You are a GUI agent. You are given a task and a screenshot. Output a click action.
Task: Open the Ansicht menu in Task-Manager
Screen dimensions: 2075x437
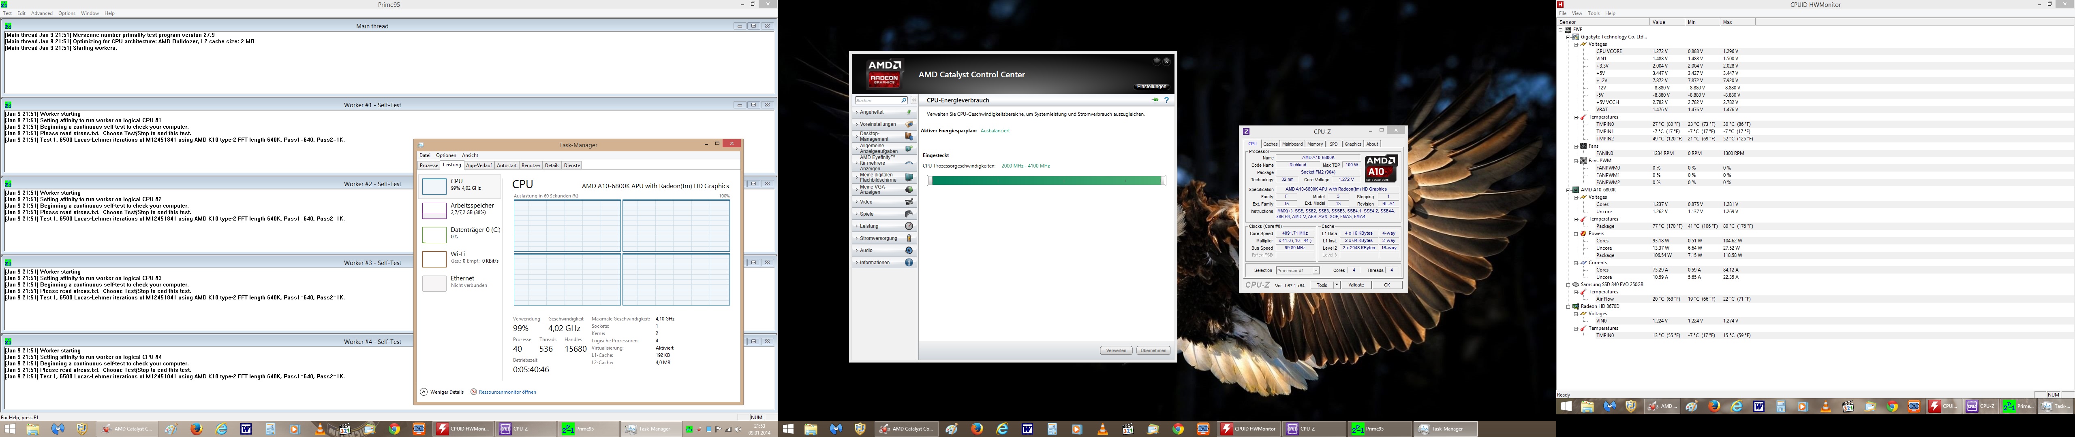point(471,155)
